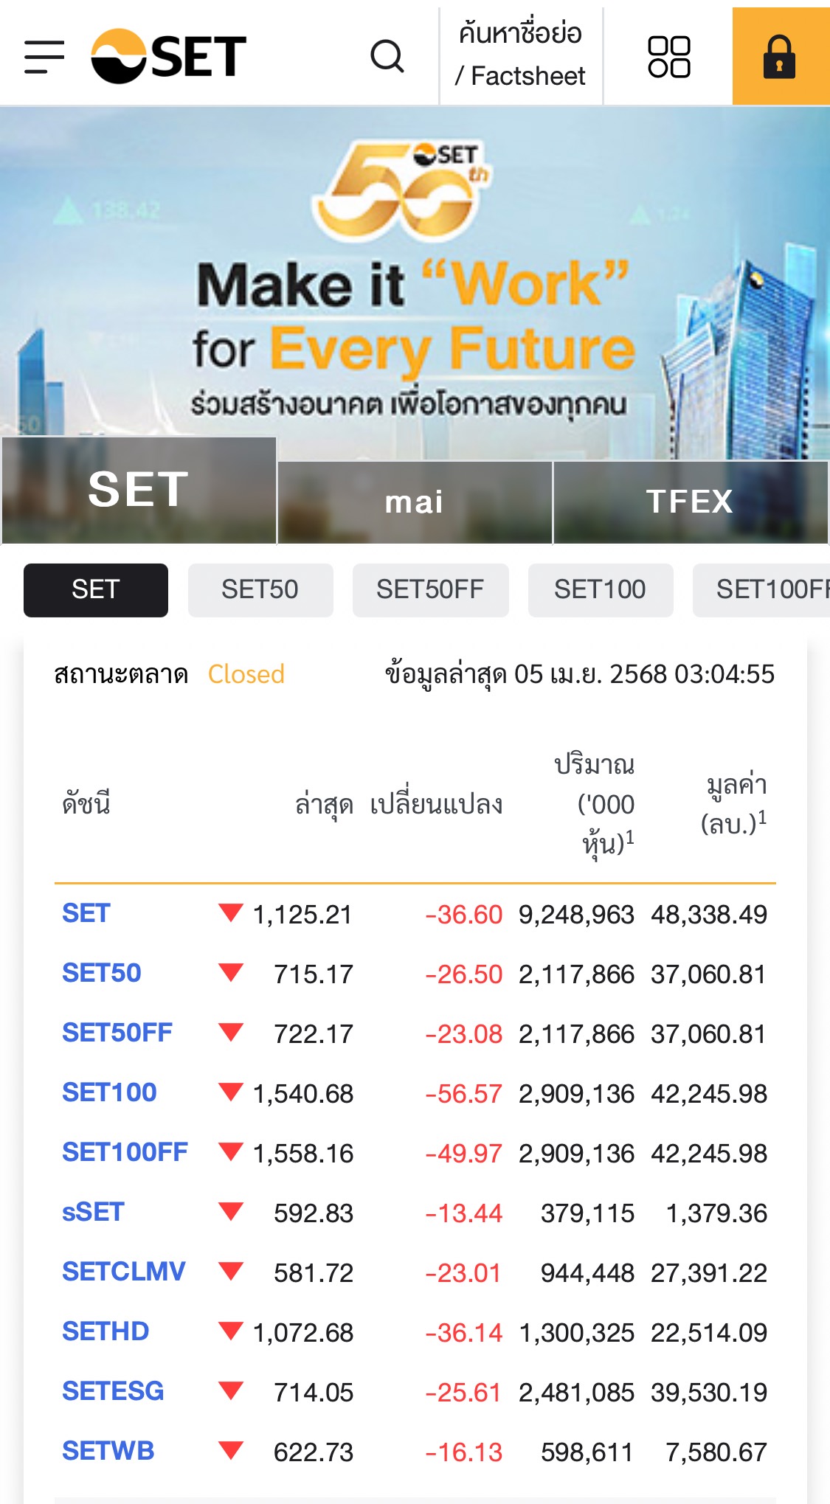Select the SET50 index chip
Viewport: 830px width, 1504px height.
tap(260, 590)
